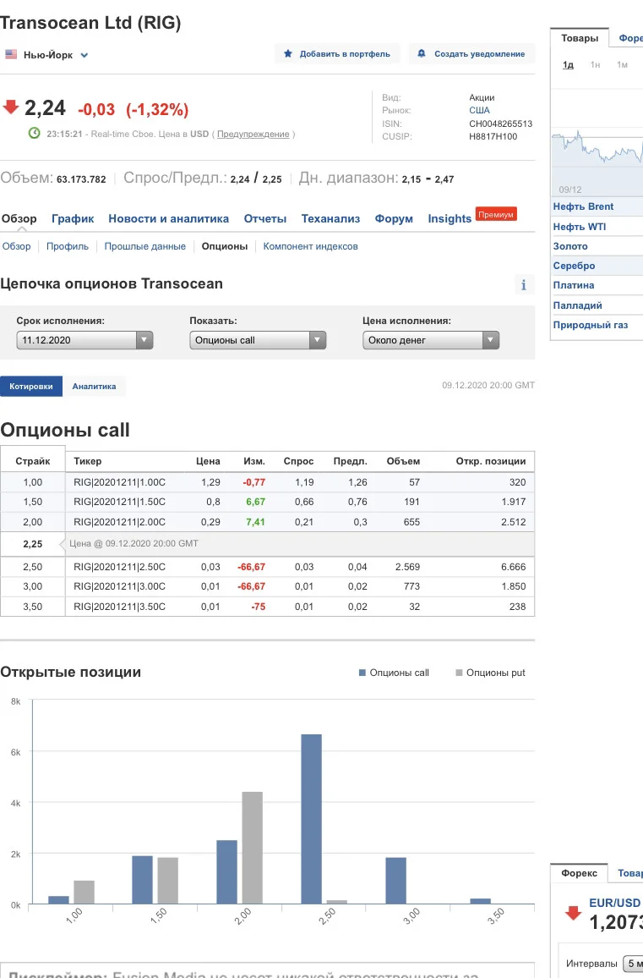Click the green clock real-time icon
The height and width of the screenshot is (978, 643).
[x=35, y=133]
